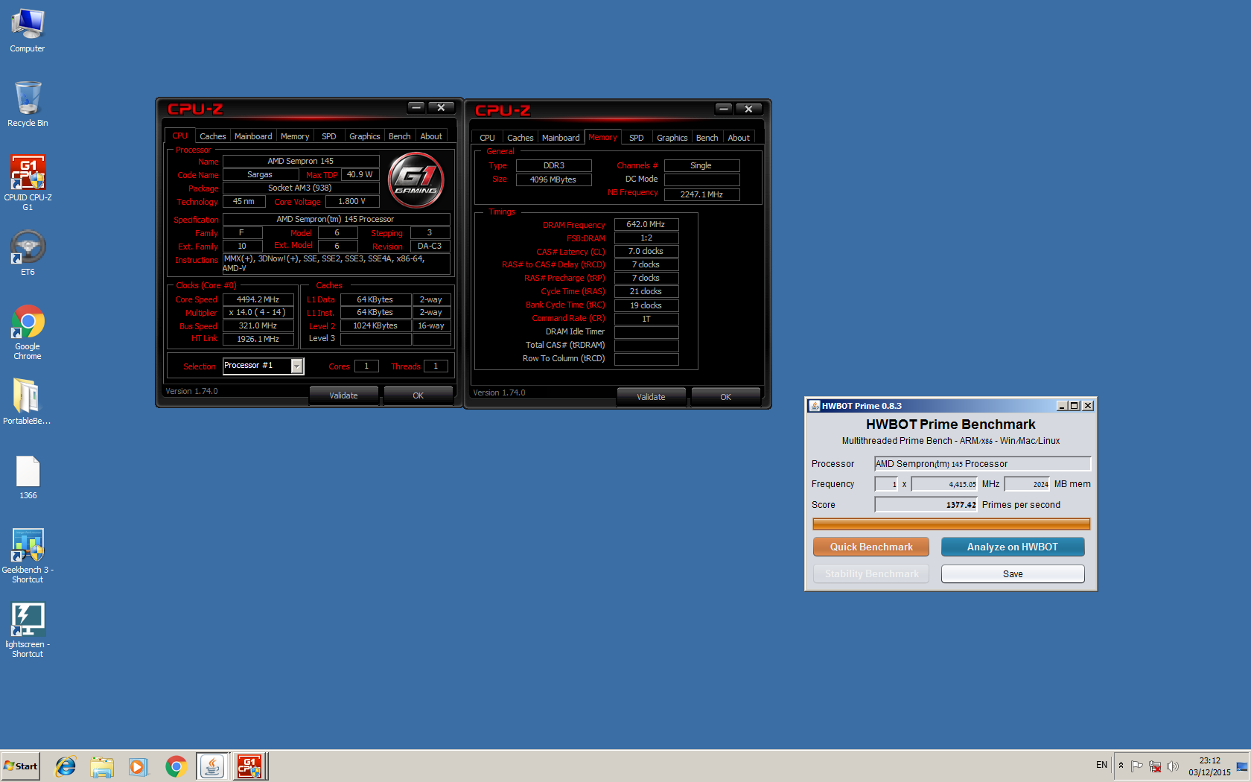Image resolution: width=1251 pixels, height=782 pixels.
Task: Open Internet Explorer from the taskbar
Action: 66,766
